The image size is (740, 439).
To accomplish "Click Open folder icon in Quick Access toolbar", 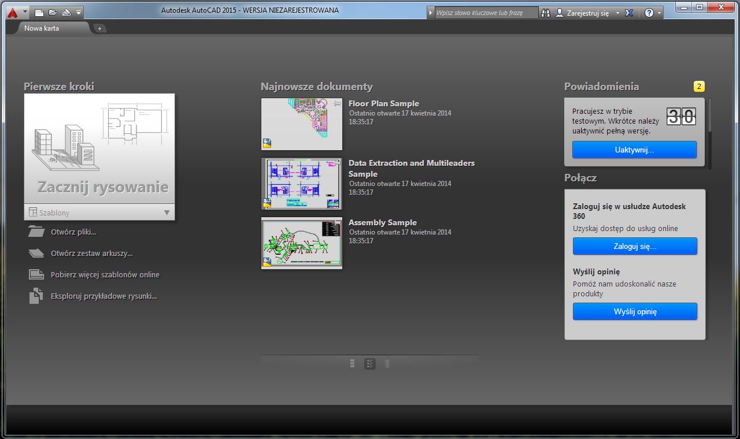I will pyautogui.click(x=53, y=12).
